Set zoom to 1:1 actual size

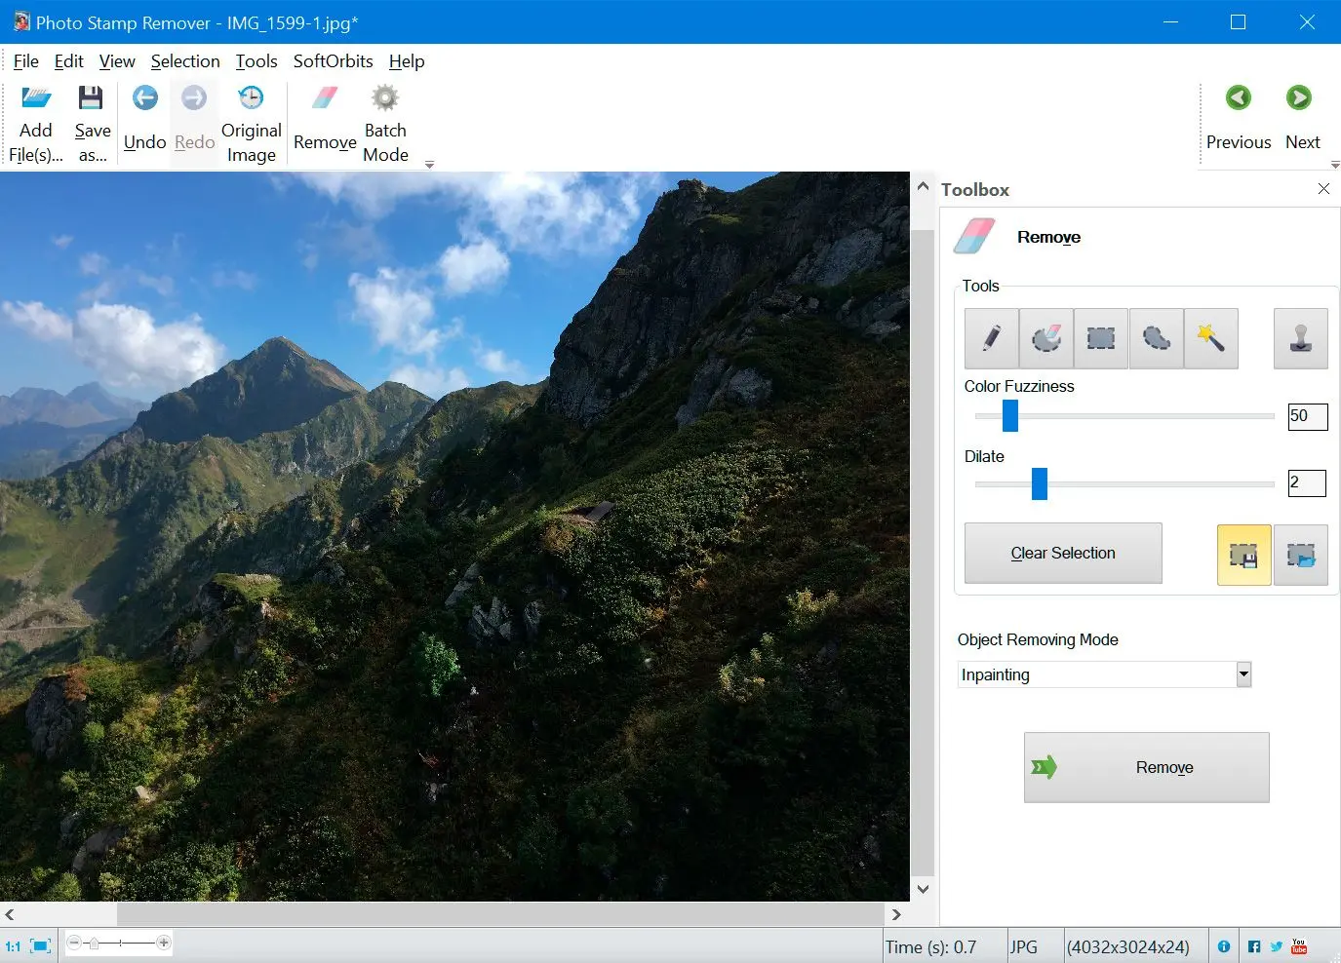[13, 946]
